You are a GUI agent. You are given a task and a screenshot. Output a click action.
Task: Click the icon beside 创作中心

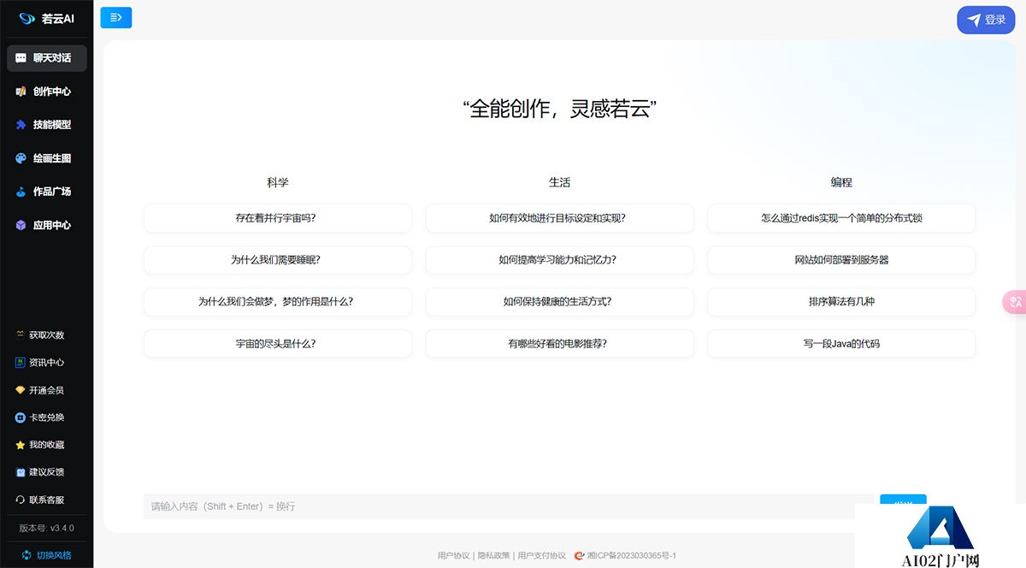[21, 92]
